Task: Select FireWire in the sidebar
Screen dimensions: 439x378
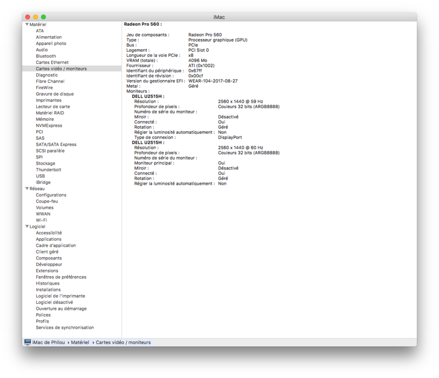Action: coord(44,88)
